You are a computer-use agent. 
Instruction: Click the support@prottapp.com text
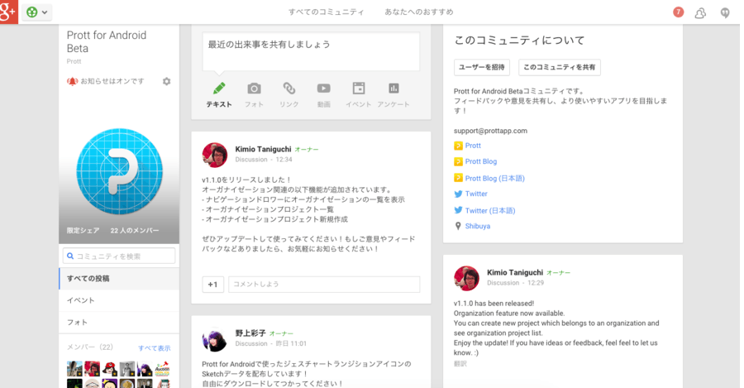(490, 131)
